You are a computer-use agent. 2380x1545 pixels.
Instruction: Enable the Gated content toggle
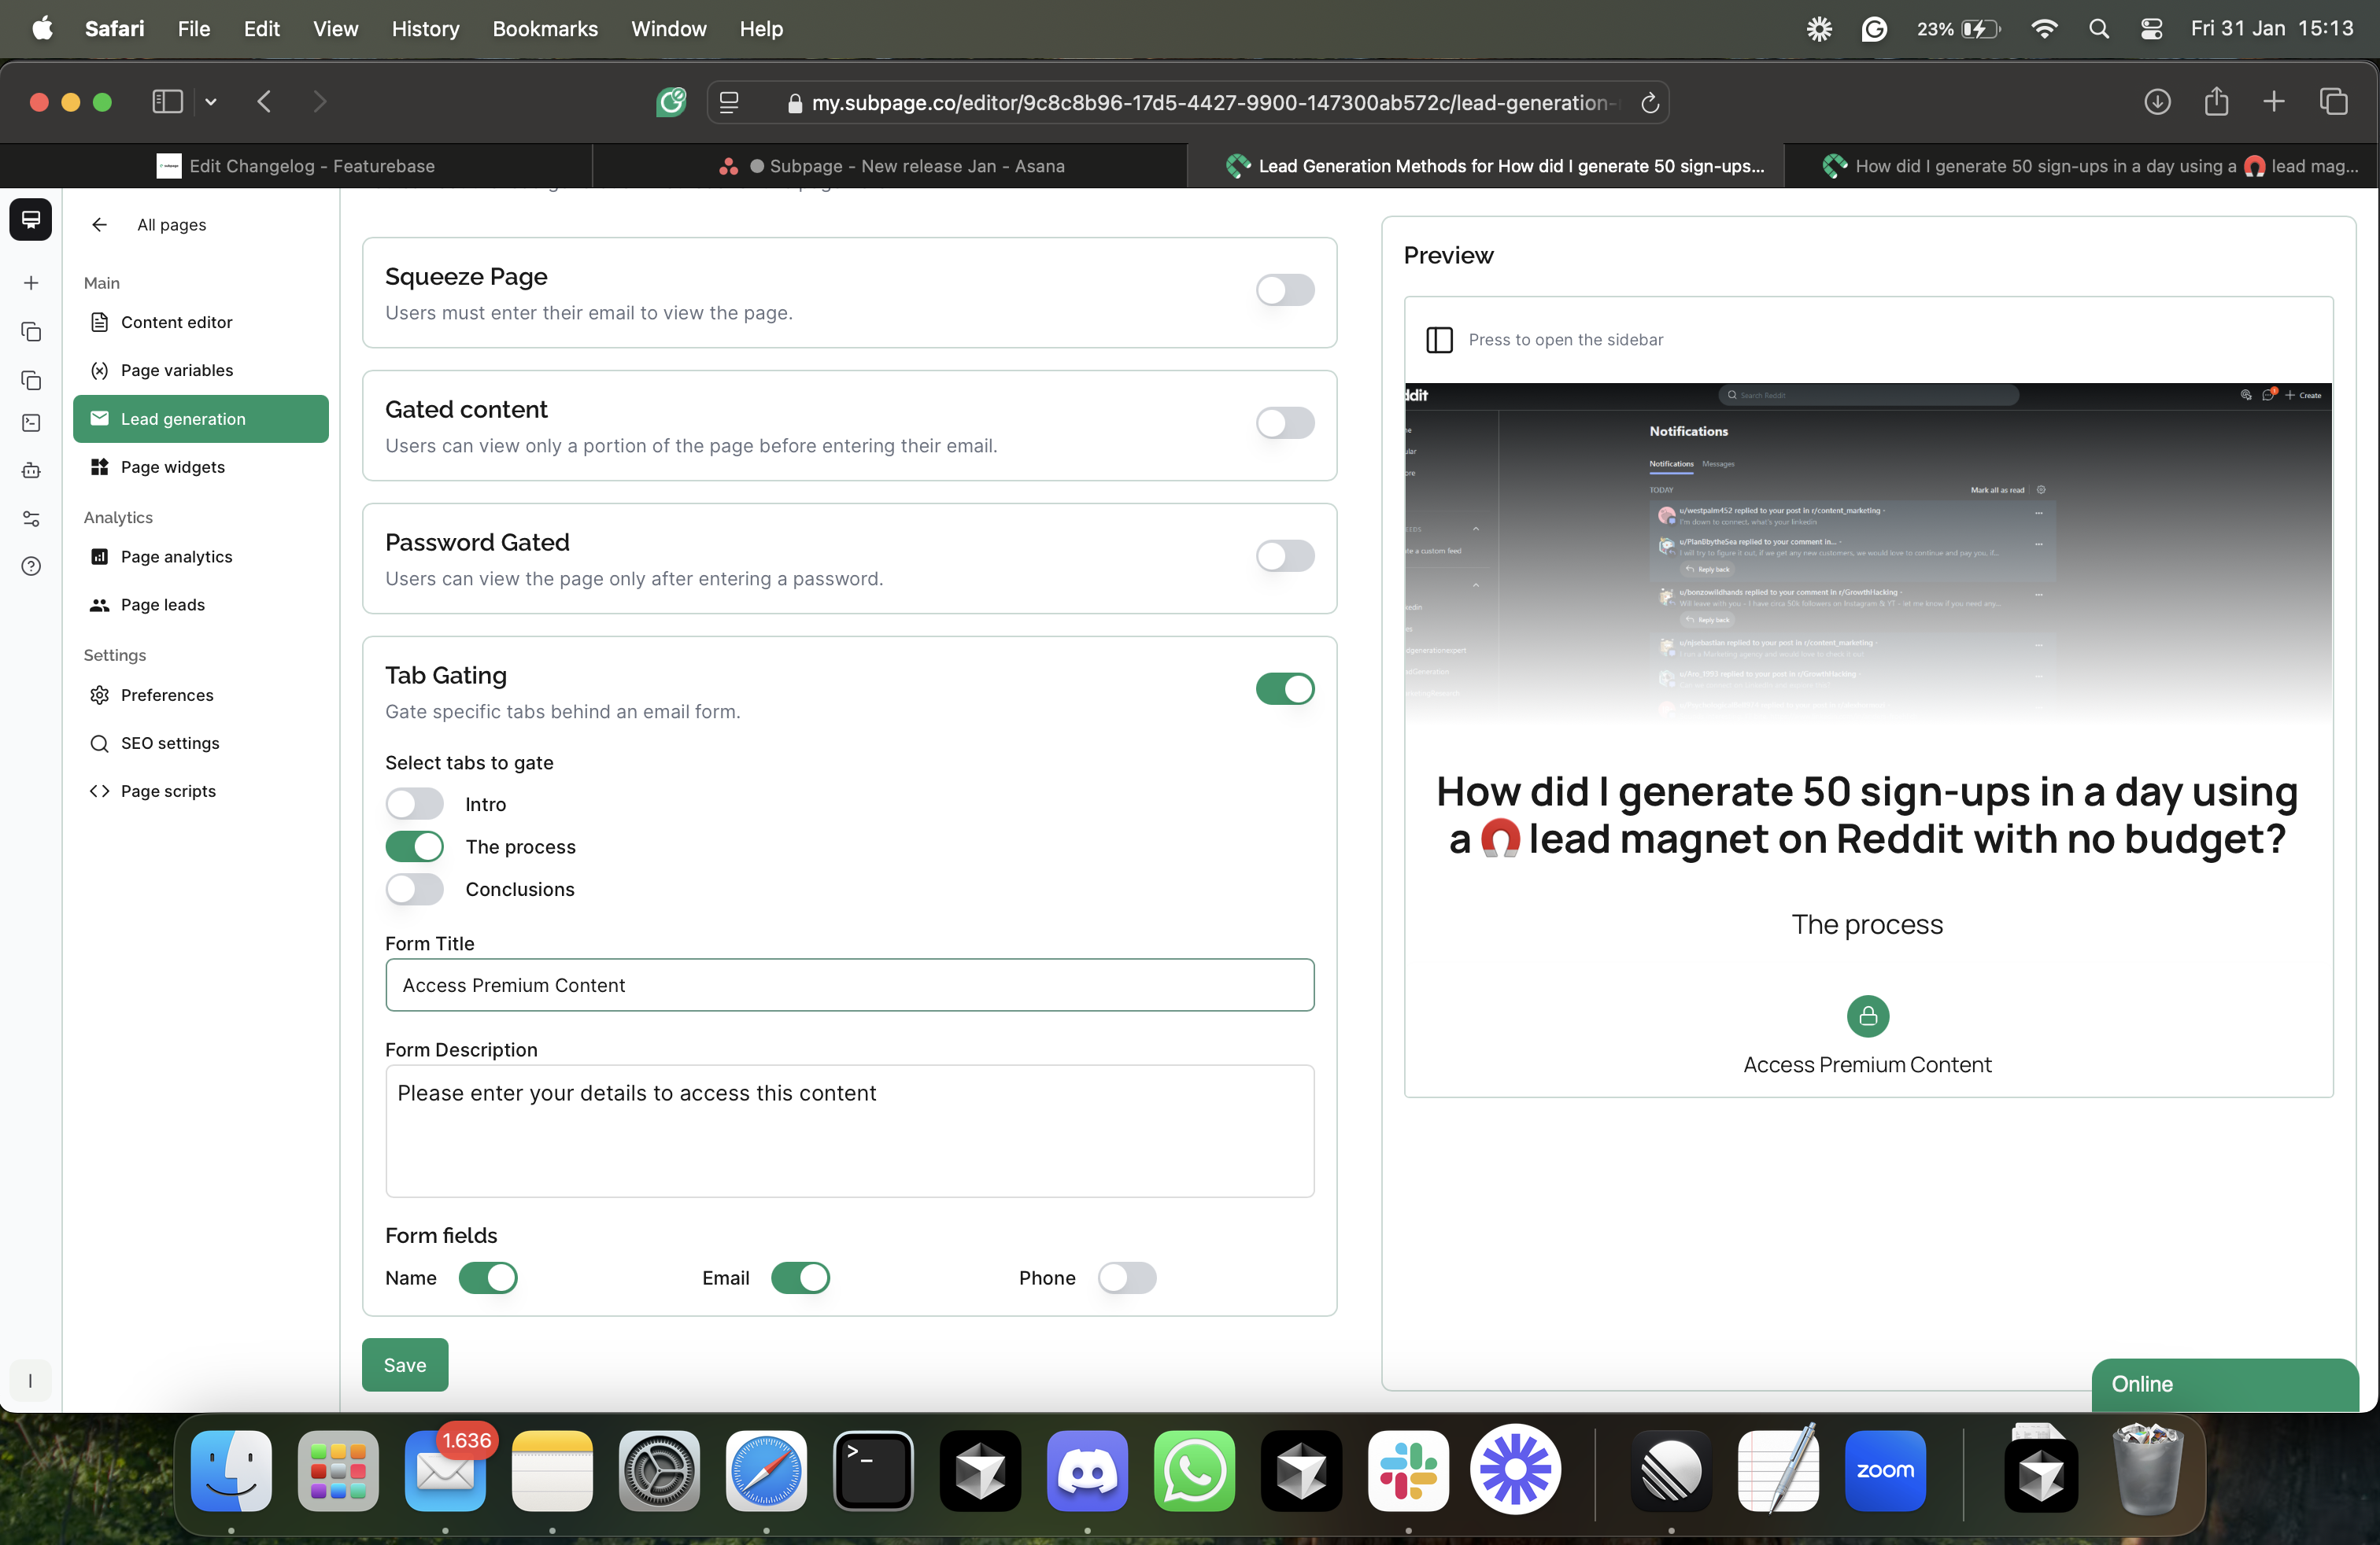(x=1285, y=422)
